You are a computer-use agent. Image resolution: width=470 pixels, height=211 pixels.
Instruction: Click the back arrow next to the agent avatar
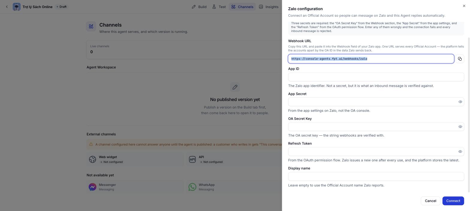click(x=7, y=7)
